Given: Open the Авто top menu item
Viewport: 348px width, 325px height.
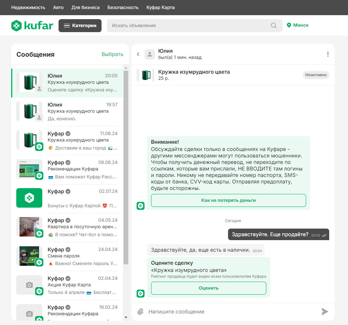Looking at the screenshot, I should 58,8.
